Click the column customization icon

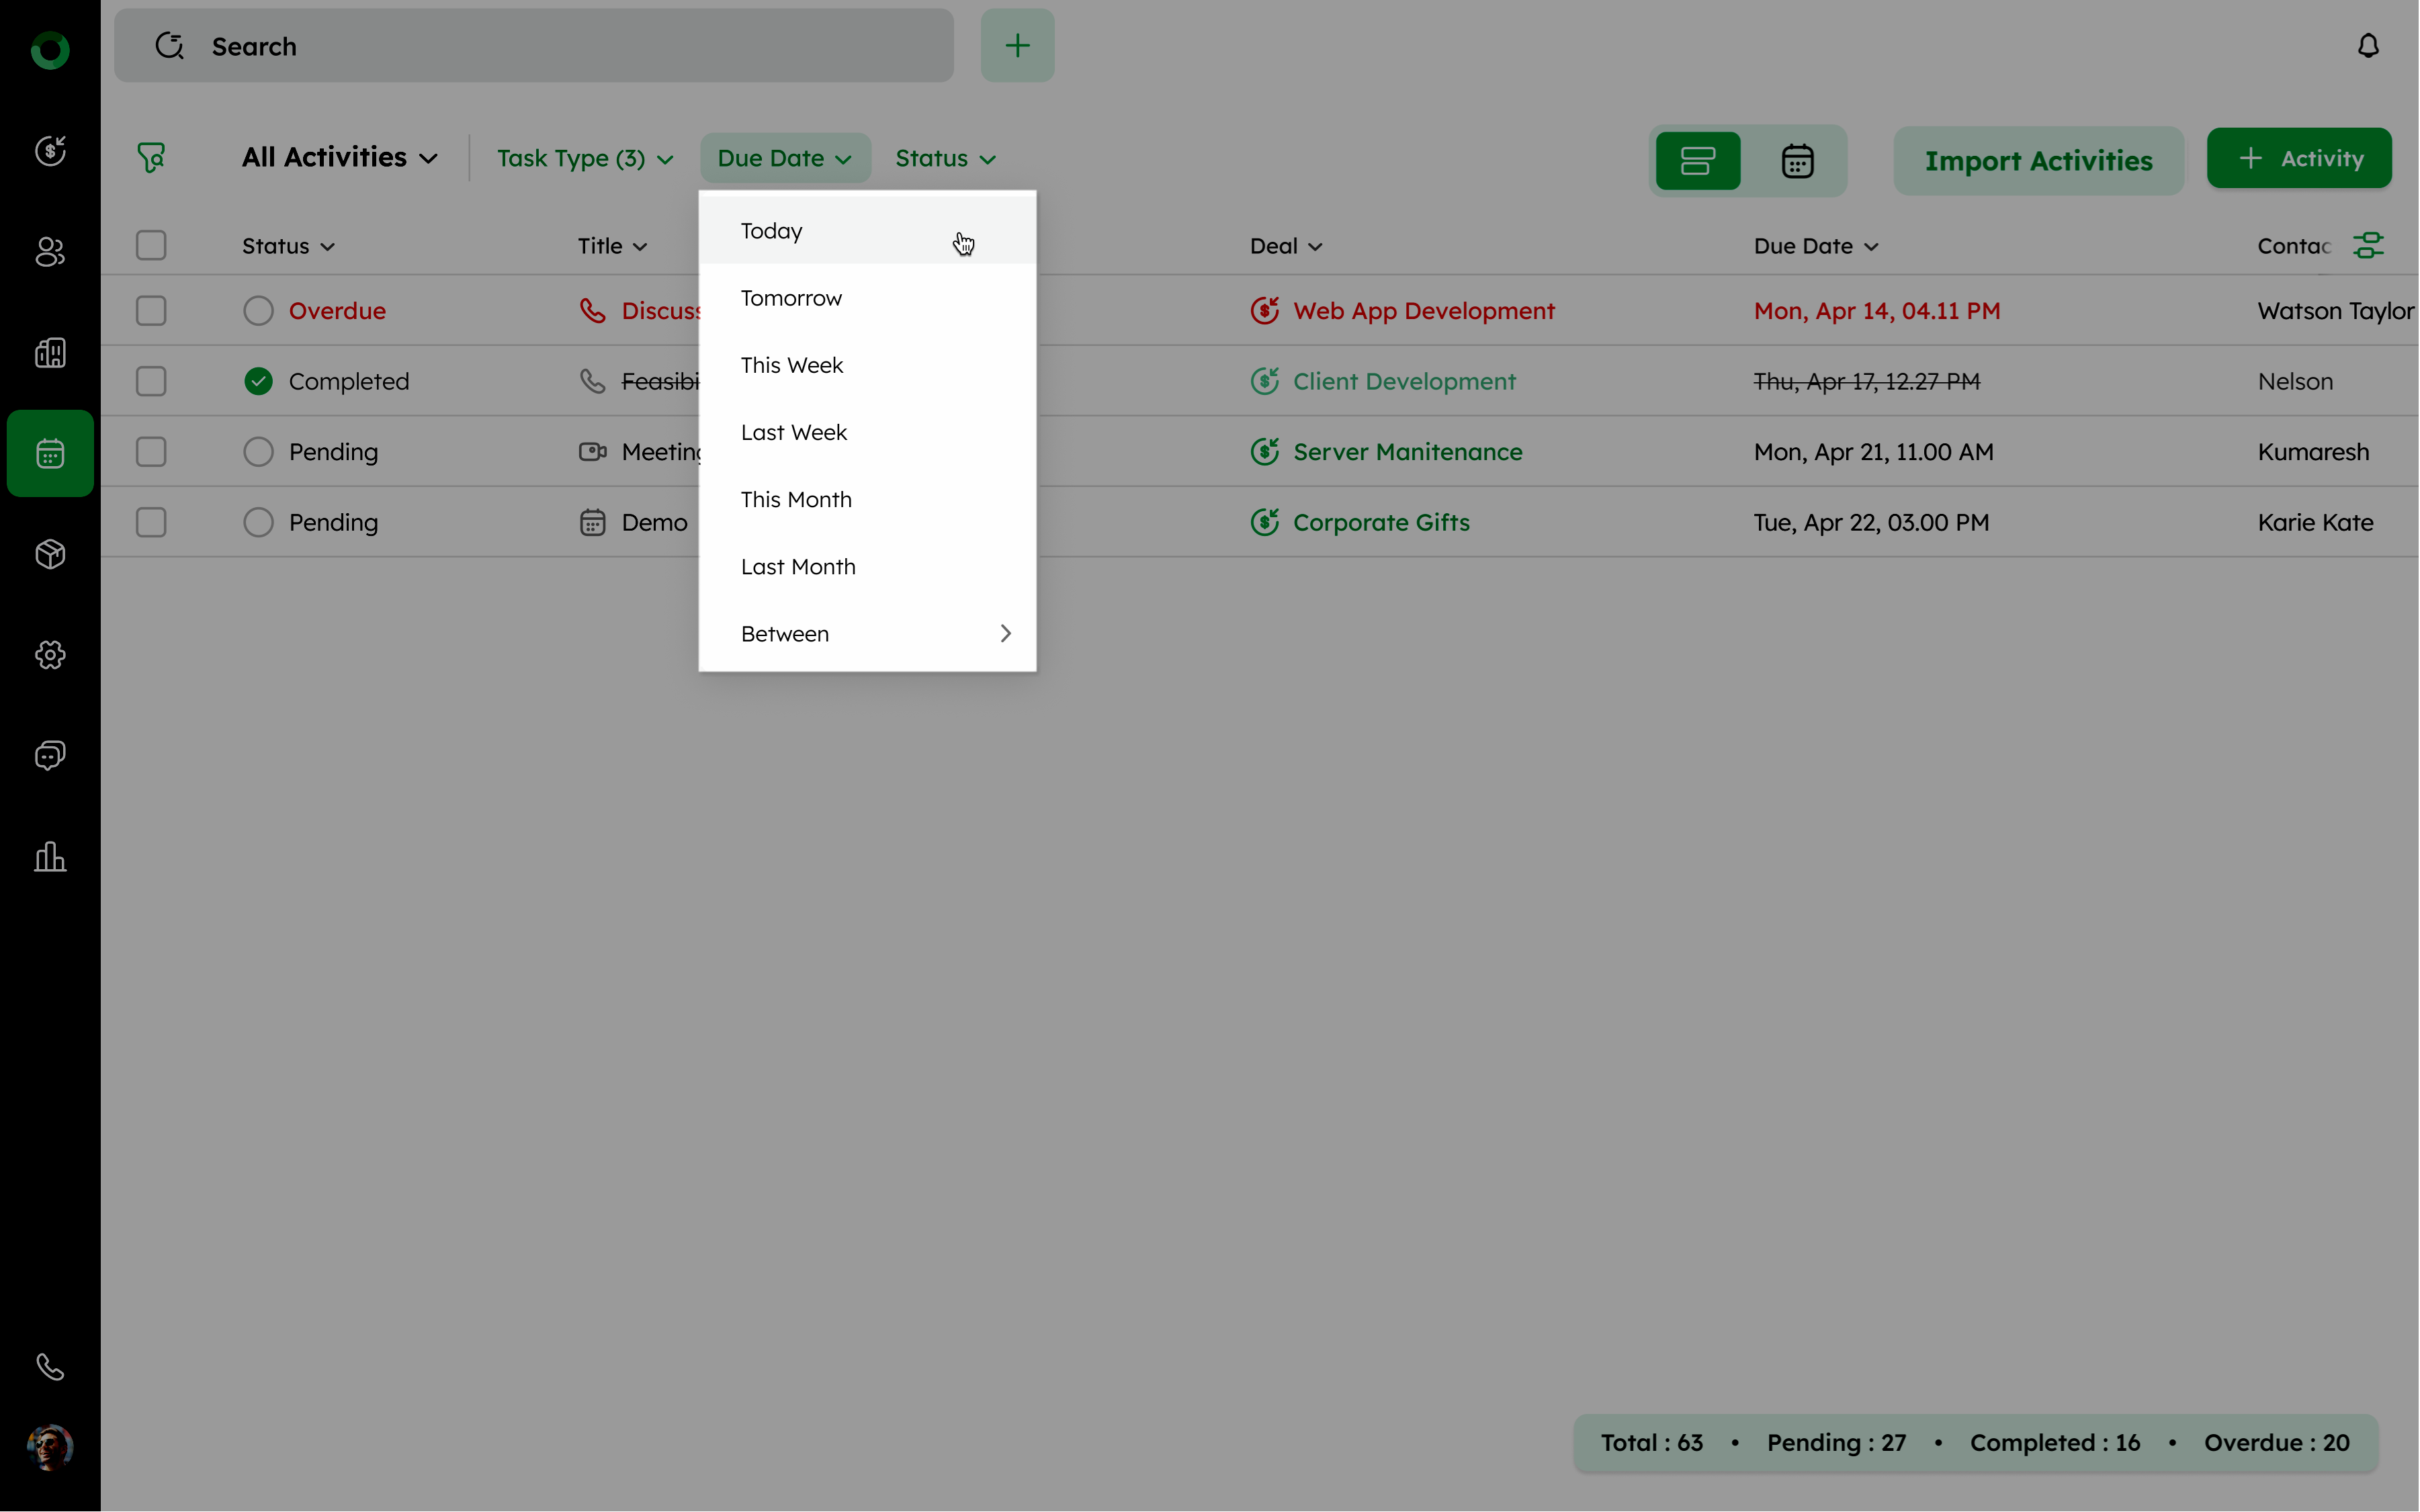click(x=2367, y=245)
